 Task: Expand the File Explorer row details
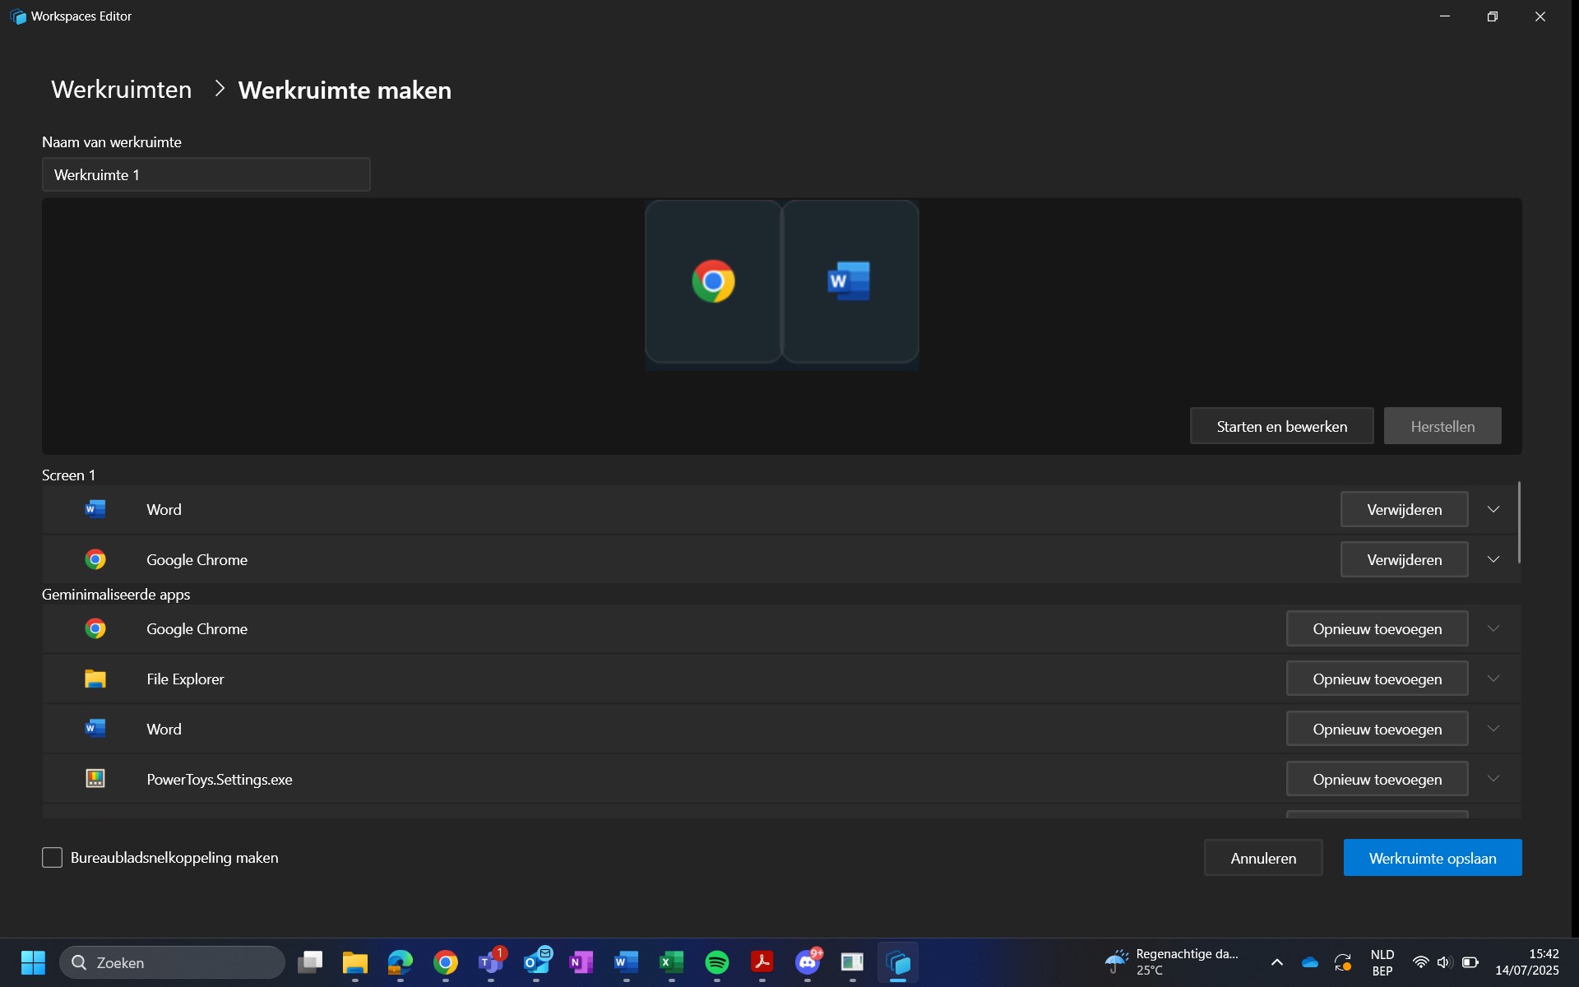1493,679
